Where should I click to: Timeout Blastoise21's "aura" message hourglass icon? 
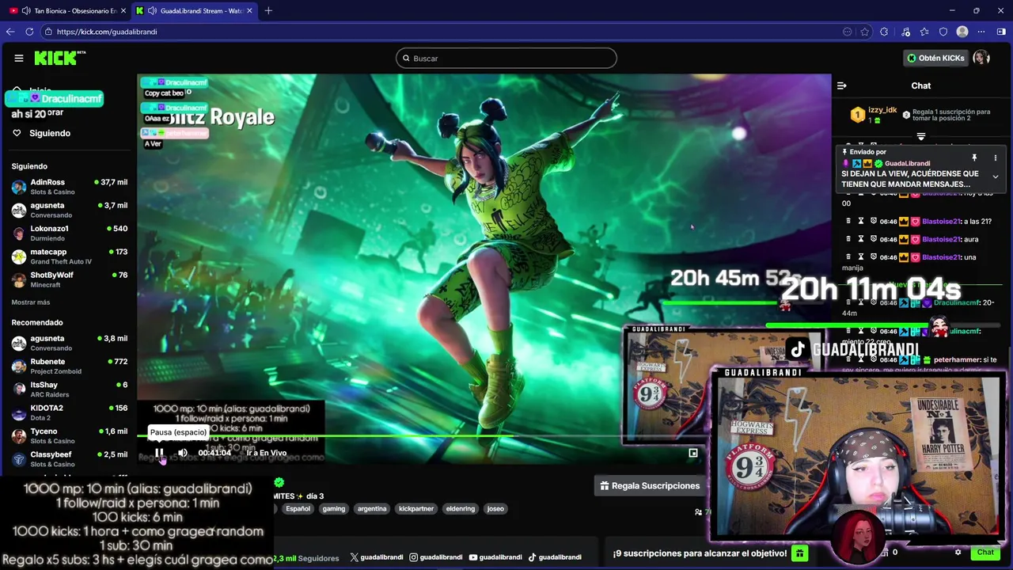point(861,239)
